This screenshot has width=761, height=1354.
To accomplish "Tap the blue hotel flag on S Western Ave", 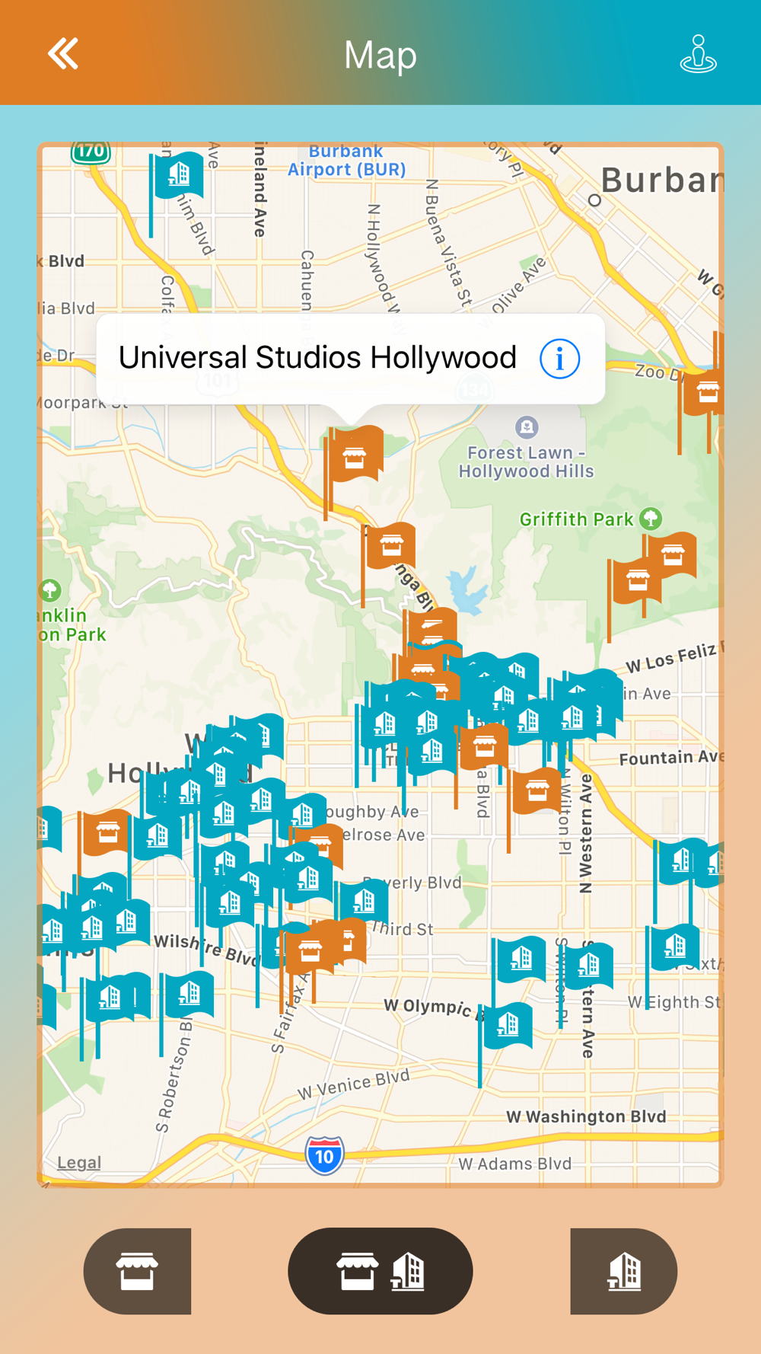I will click(588, 966).
